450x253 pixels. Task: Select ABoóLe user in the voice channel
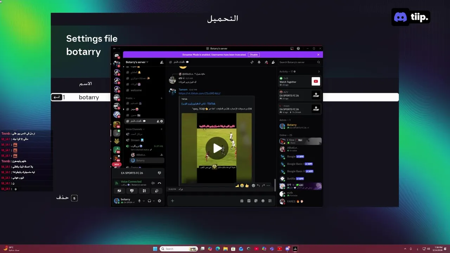[x=147, y=155]
